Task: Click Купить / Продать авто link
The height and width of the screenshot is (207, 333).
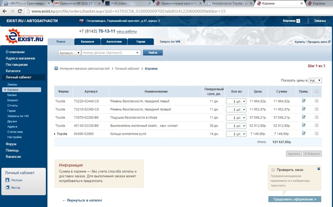Action: point(311,42)
